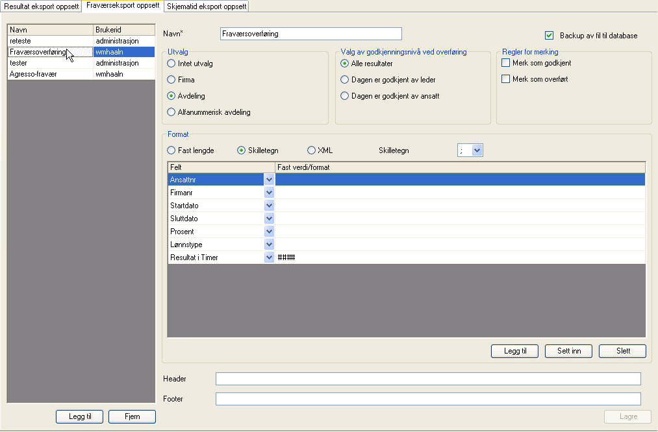The height and width of the screenshot is (432, 658).
Task: Click the Slett button
Action: (623, 351)
